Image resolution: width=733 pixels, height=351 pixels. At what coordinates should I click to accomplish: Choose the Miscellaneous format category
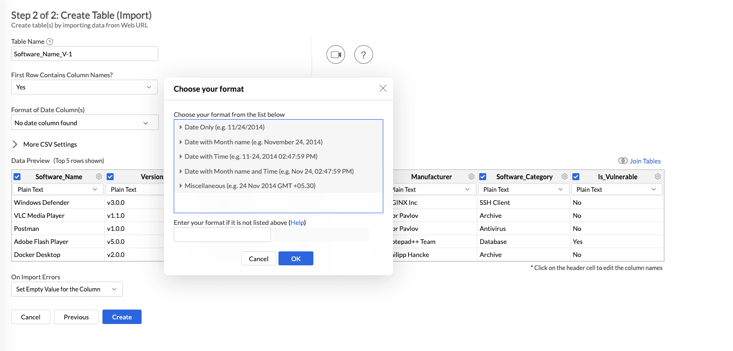(x=250, y=186)
